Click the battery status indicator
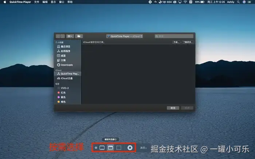 (x=200, y=2)
